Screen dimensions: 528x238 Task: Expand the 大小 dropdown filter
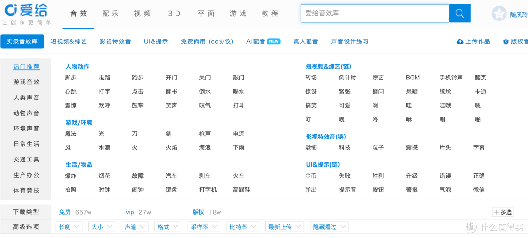[102, 227]
